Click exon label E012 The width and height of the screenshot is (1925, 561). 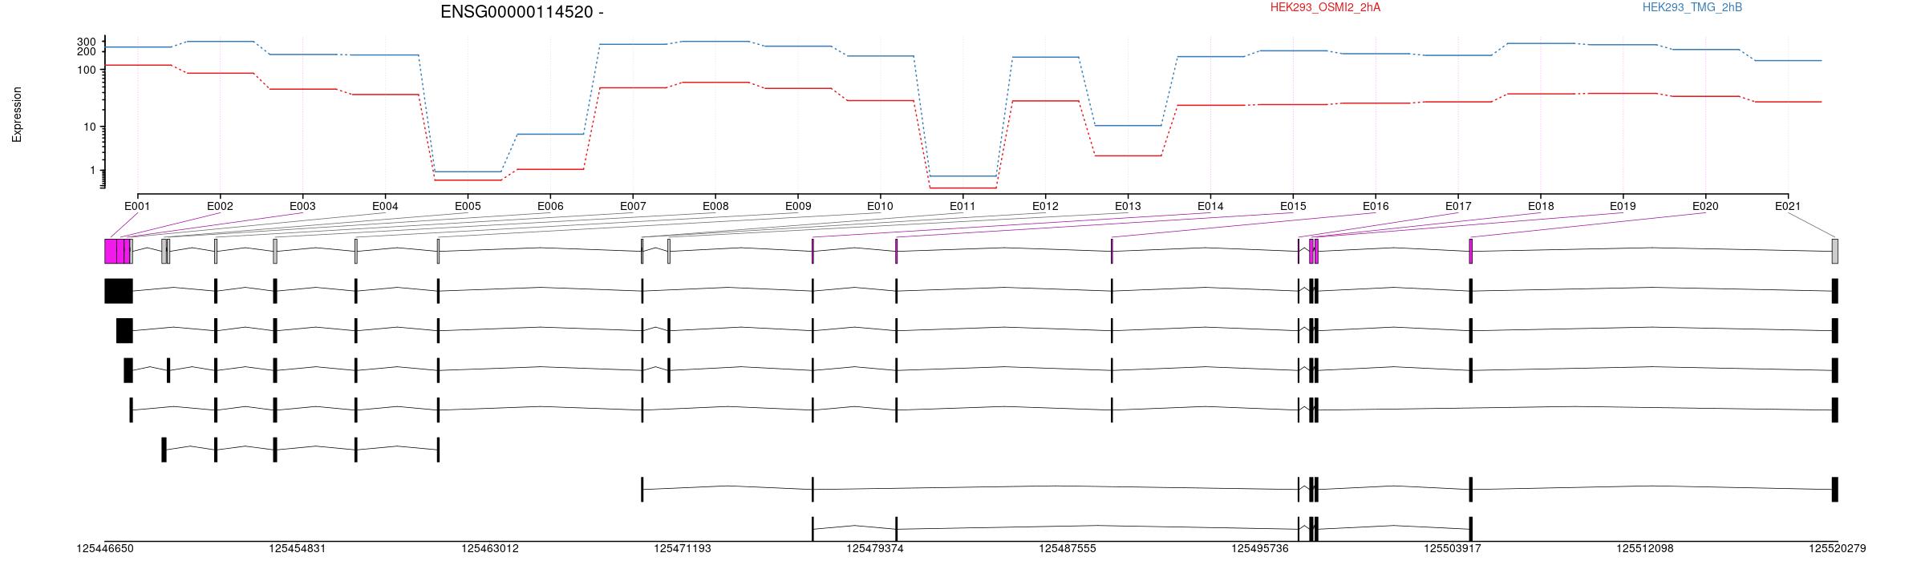click(1045, 206)
